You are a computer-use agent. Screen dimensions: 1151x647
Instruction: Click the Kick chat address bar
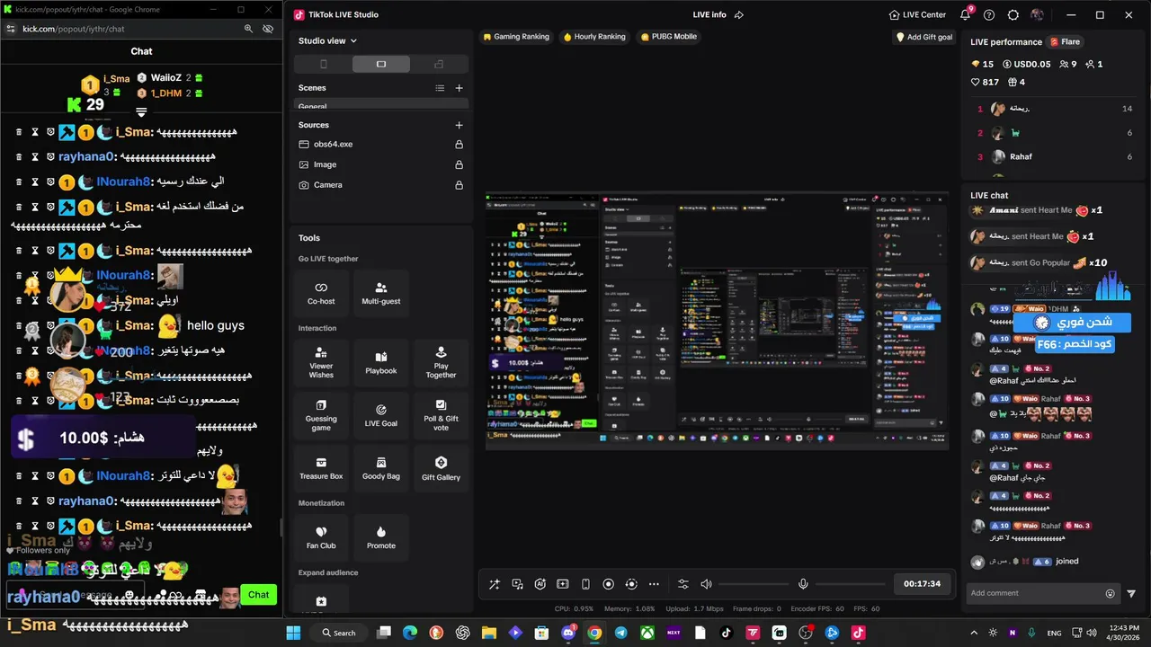126,29
